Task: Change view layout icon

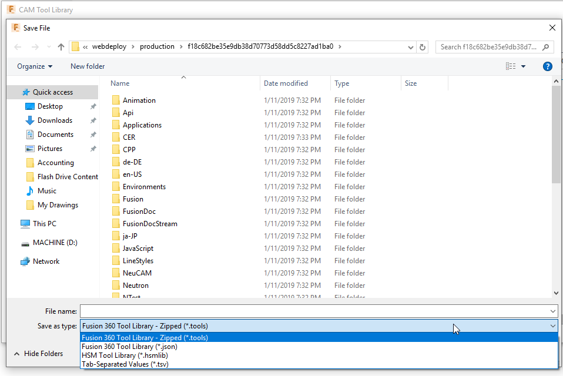Action: tap(511, 66)
